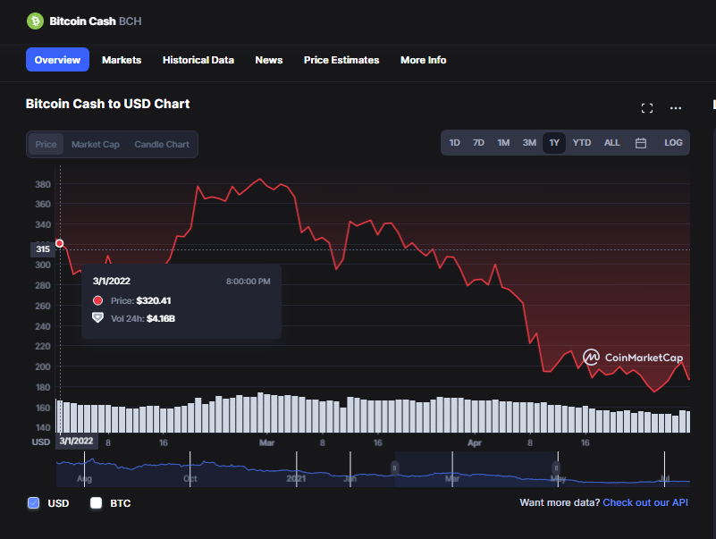The width and height of the screenshot is (716, 539).
Task: Click the 315 price axis label
Action: point(43,249)
